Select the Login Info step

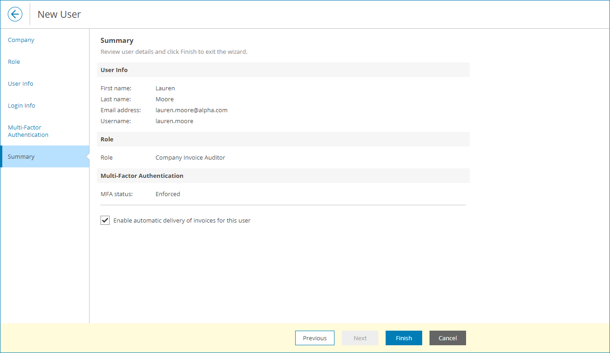21,105
